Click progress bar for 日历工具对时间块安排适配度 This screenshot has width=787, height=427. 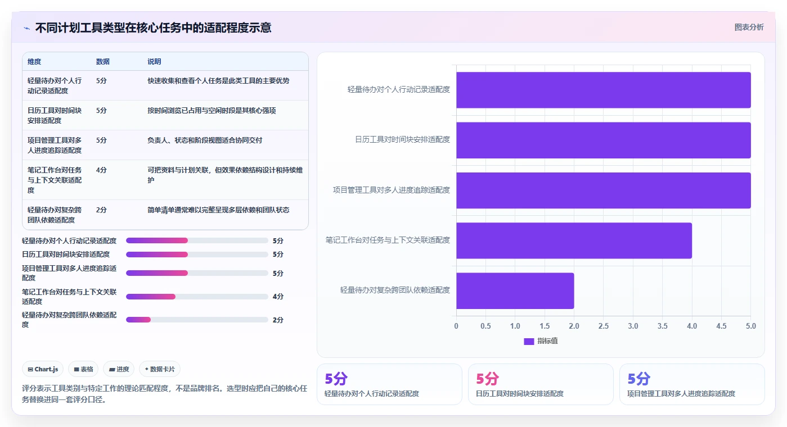point(197,255)
